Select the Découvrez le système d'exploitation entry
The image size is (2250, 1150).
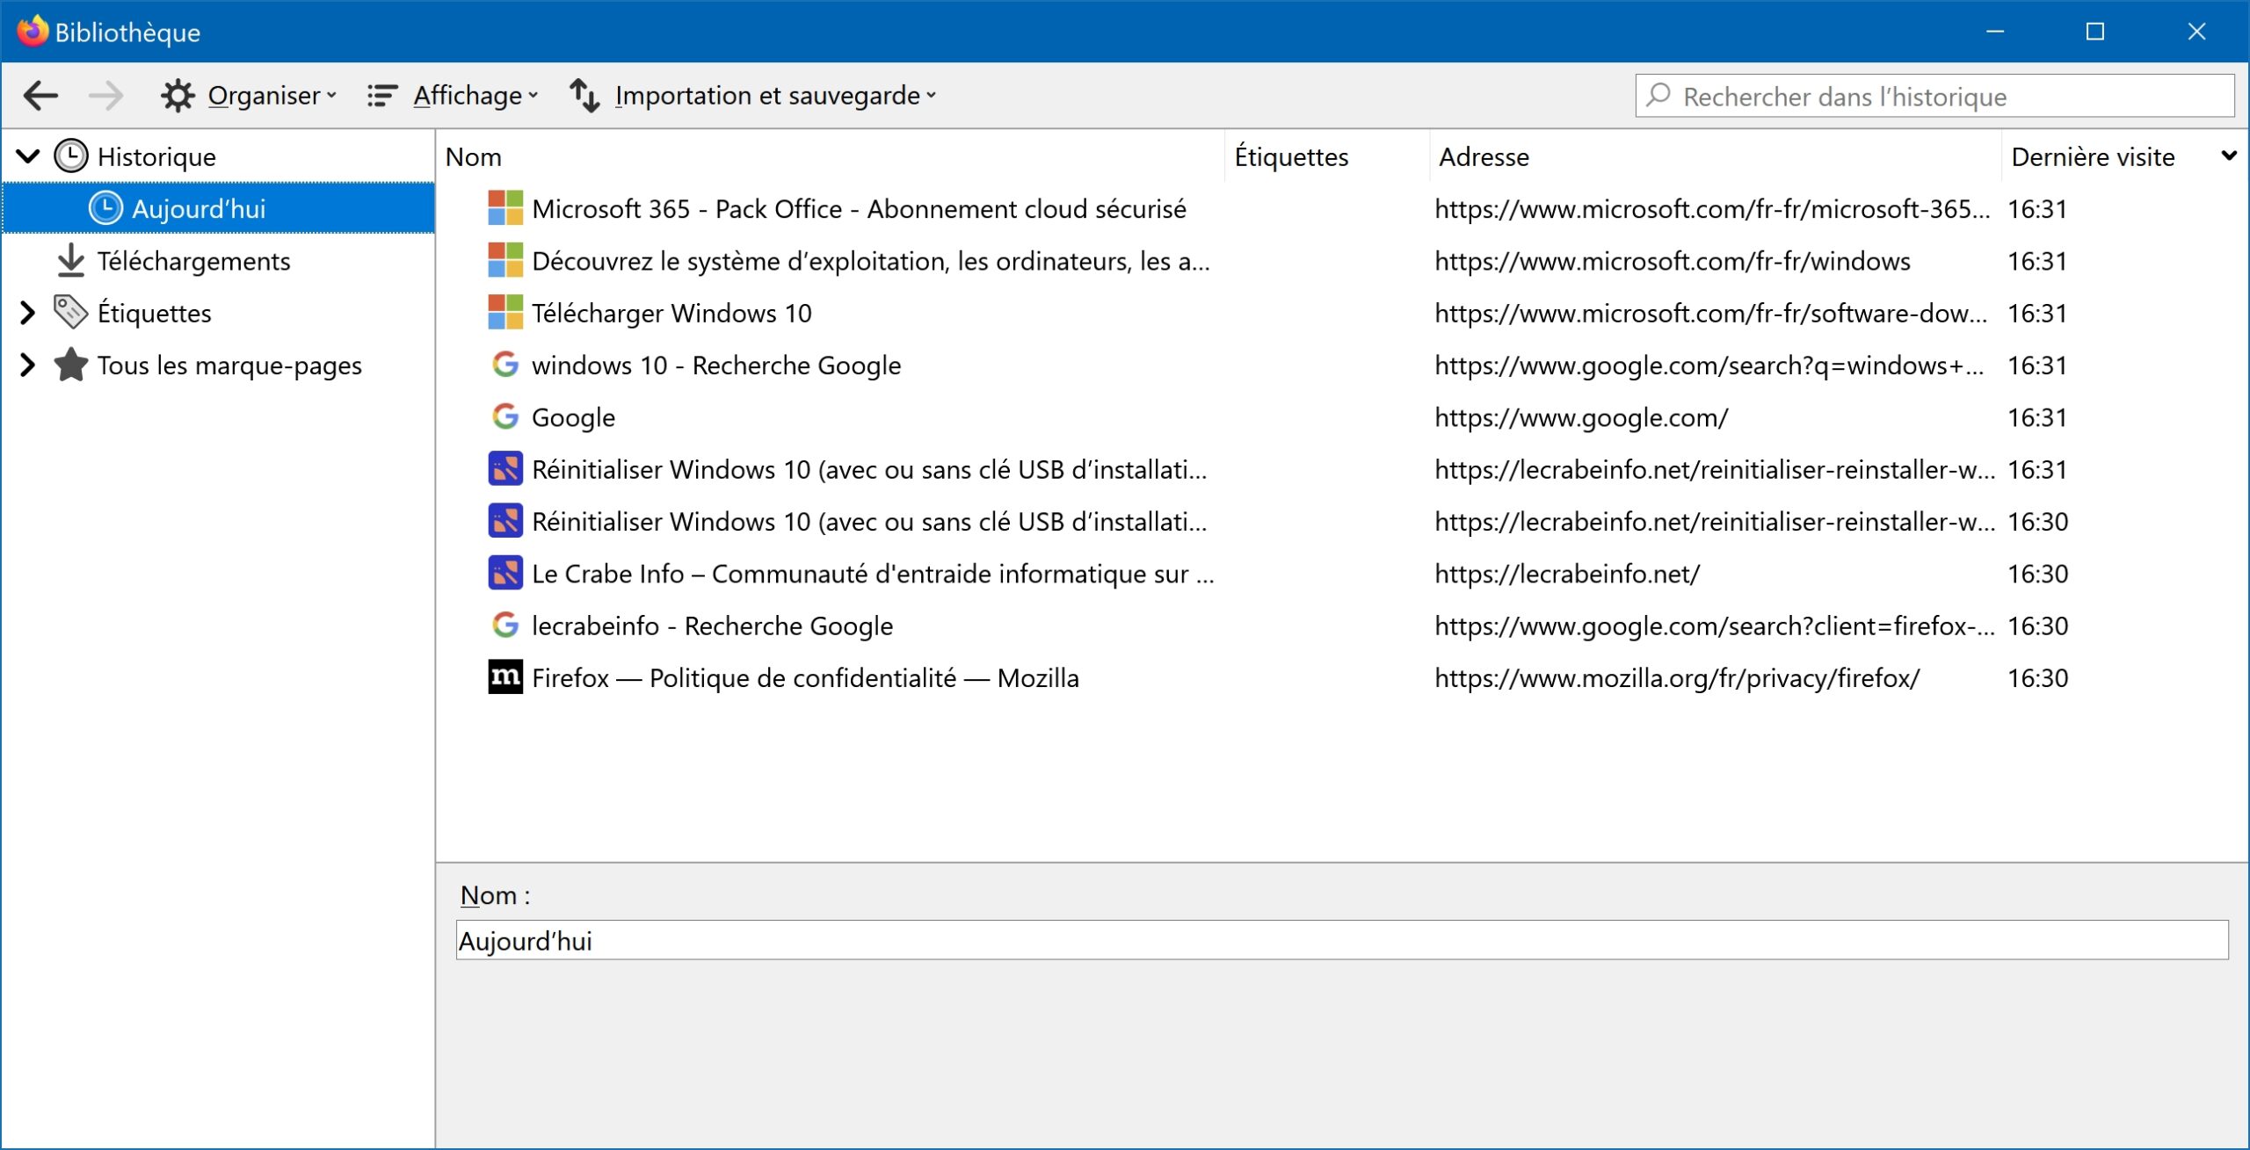click(871, 261)
